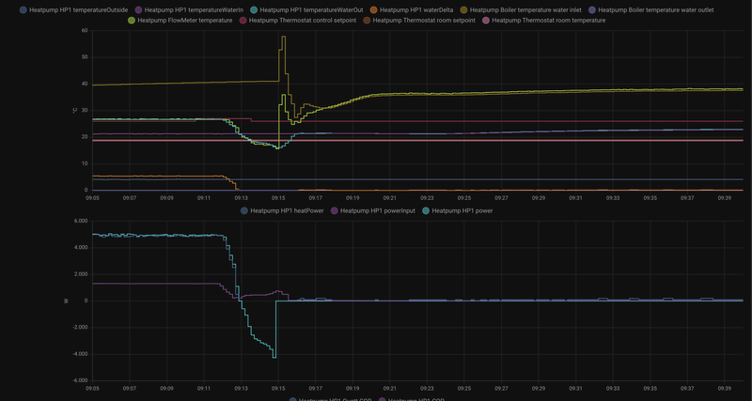752x401 pixels.
Task: Open color picker for HP1 temperatureWaterIn swatch
Action: point(138,9)
